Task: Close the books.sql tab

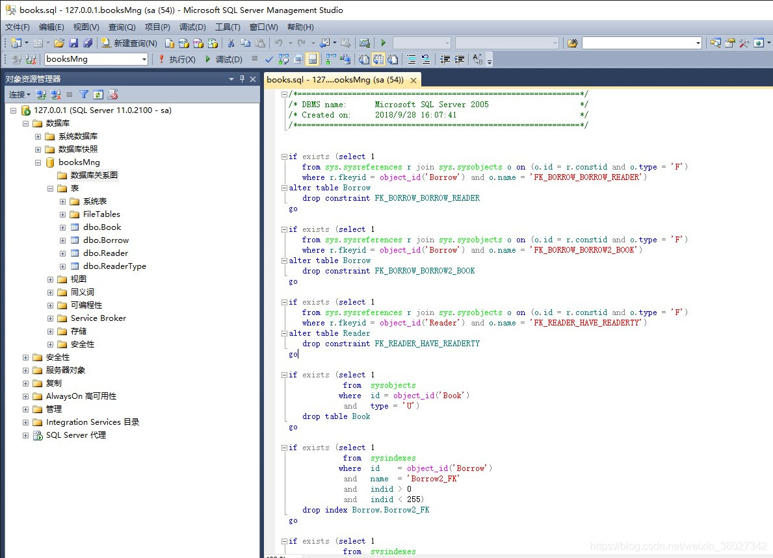Action: pyautogui.click(x=413, y=81)
